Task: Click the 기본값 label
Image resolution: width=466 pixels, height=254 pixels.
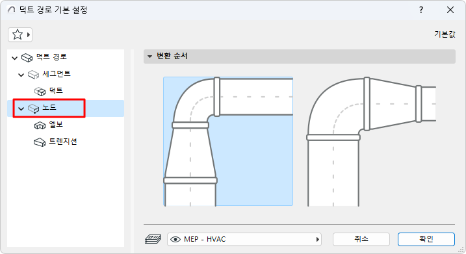Action: [445, 34]
